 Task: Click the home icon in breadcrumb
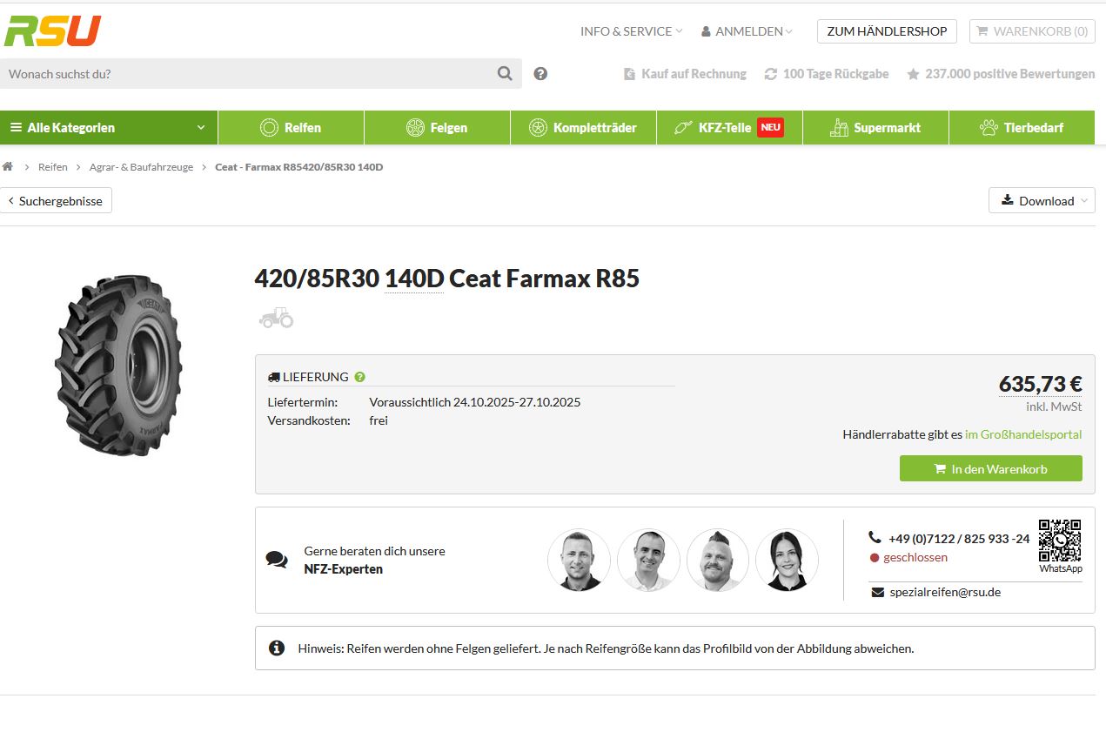click(8, 166)
